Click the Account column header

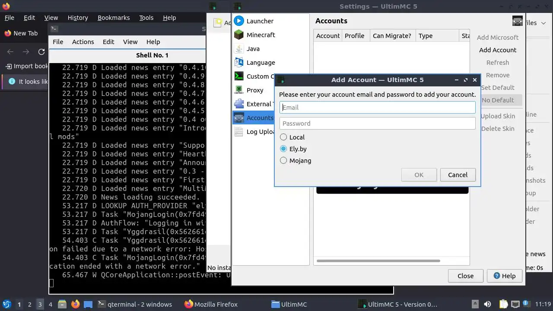[x=327, y=36]
